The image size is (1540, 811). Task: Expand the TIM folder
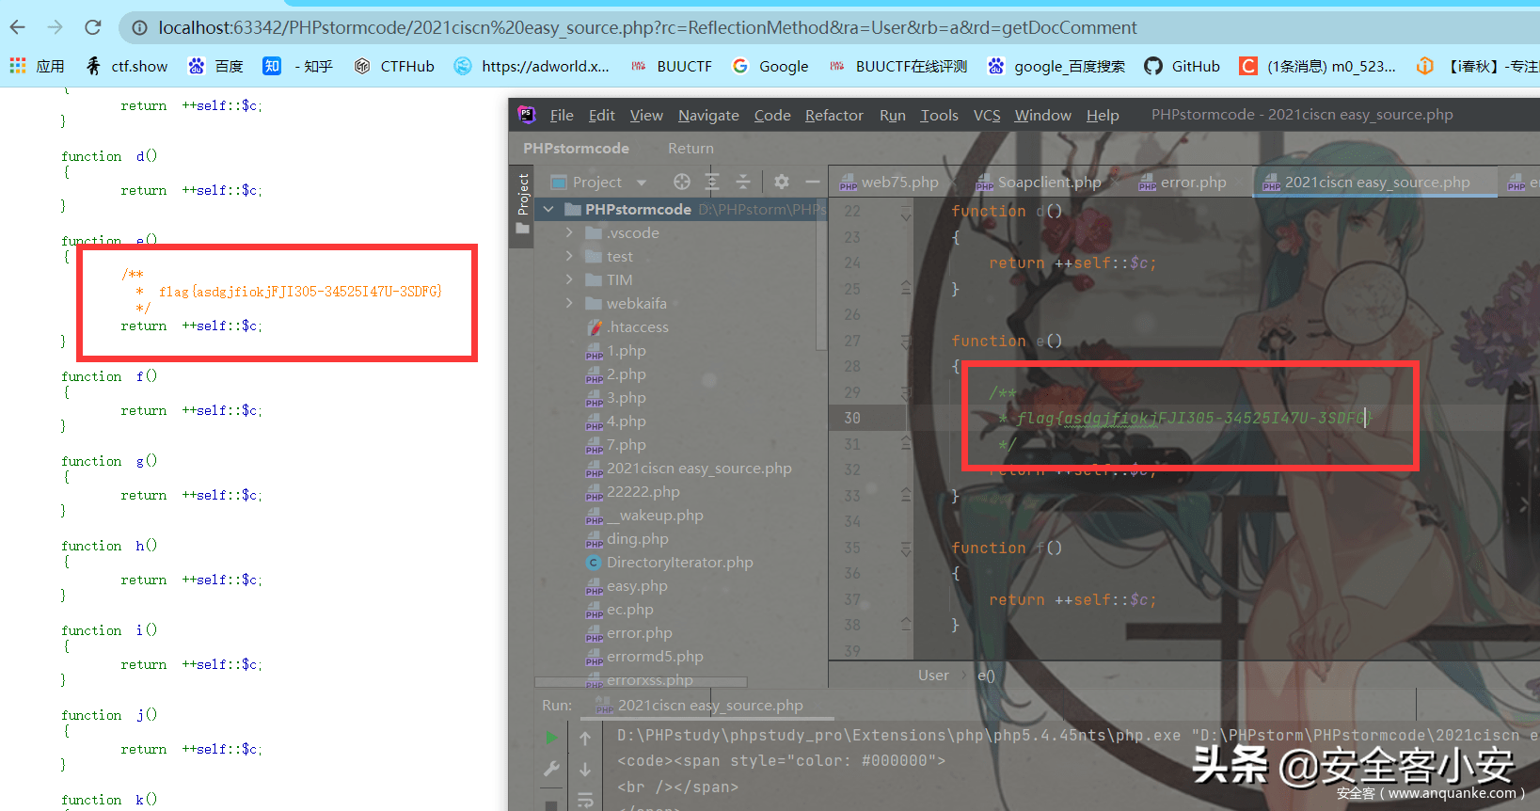[x=569, y=279]
